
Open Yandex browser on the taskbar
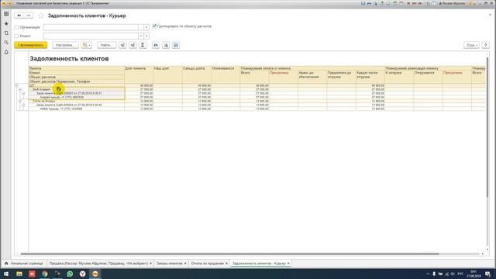pyautogui.click(x=83, y=274)
